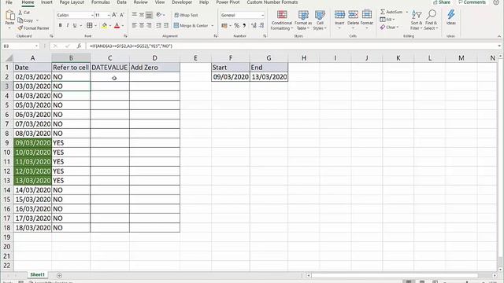Viewport: 504px width, 283px height.
Task: Align text right
Action: pos(149,25)
